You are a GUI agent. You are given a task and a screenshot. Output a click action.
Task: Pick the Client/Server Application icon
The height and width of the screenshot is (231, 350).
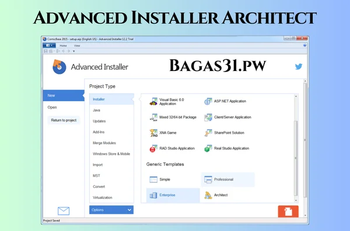[x=208, y=118]
